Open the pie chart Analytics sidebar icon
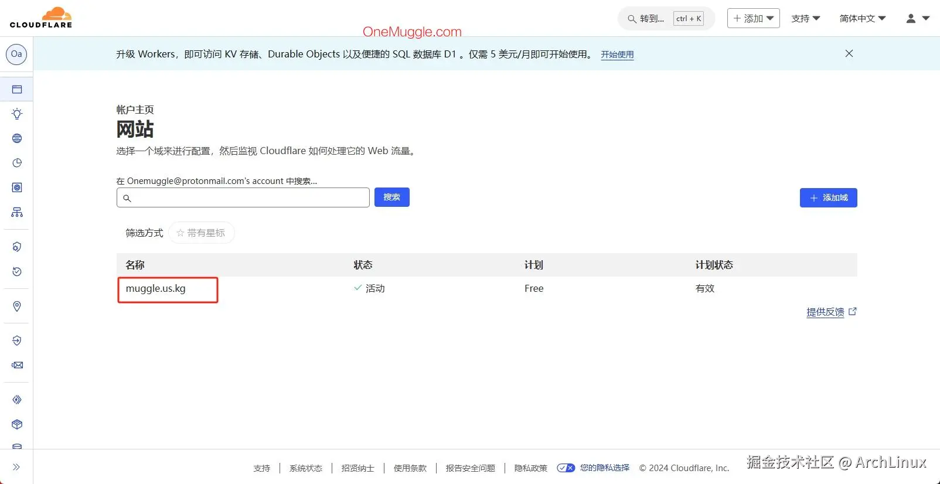Image resolution: width=940 pixels, height=484 pixels. point(17,163)
